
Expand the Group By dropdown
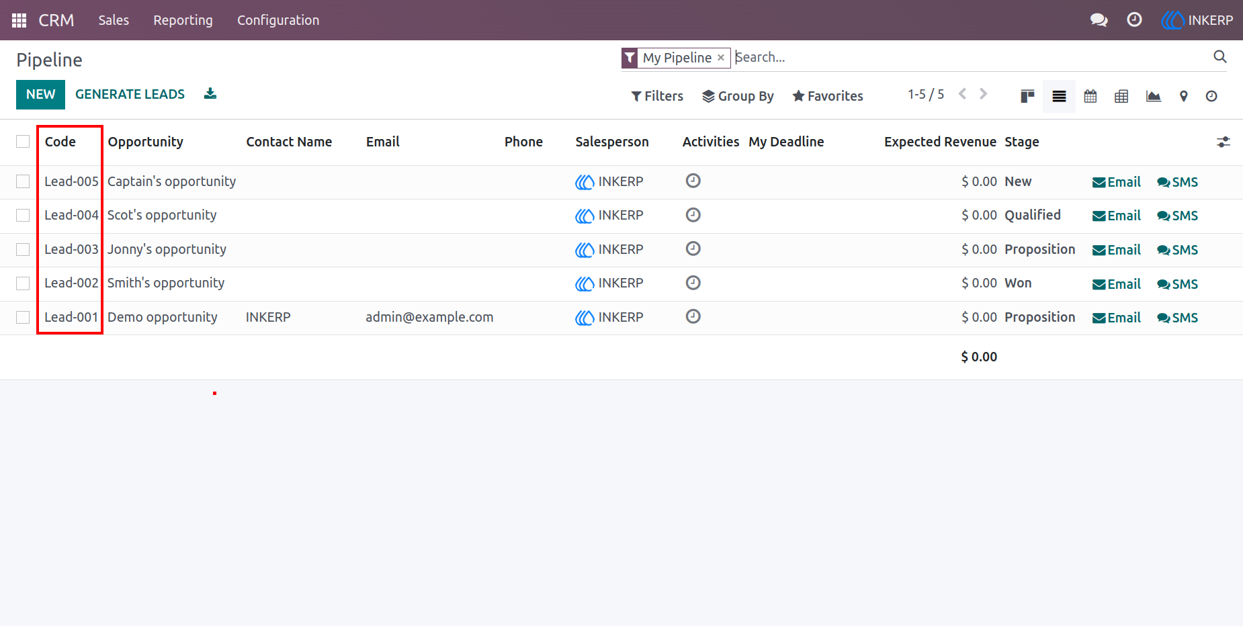pos(738,96)
